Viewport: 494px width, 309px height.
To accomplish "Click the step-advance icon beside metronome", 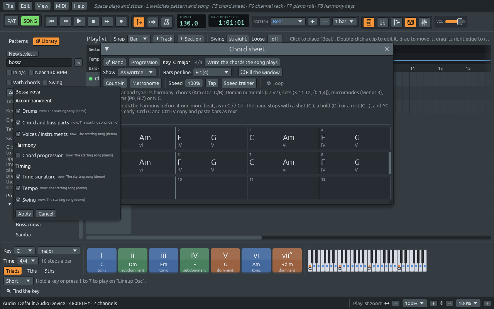I will pyautogui.click(x=153, y=22).
